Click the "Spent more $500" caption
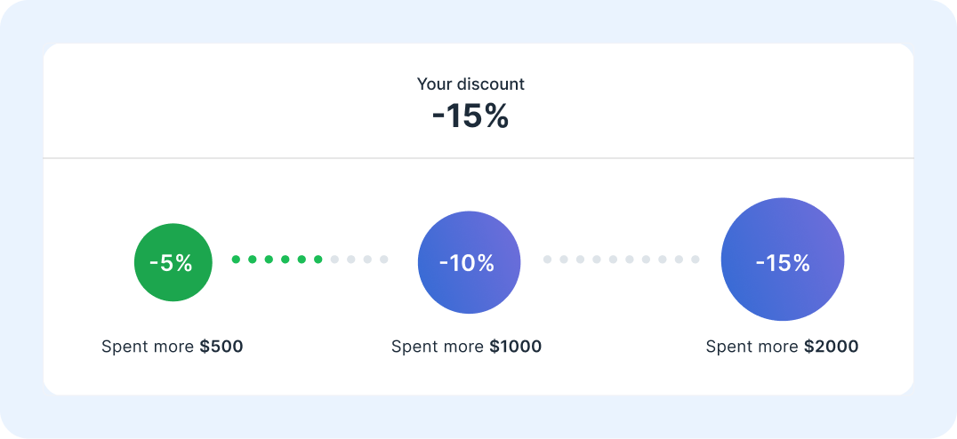This screenshot has height=439, width=957. 172,347
